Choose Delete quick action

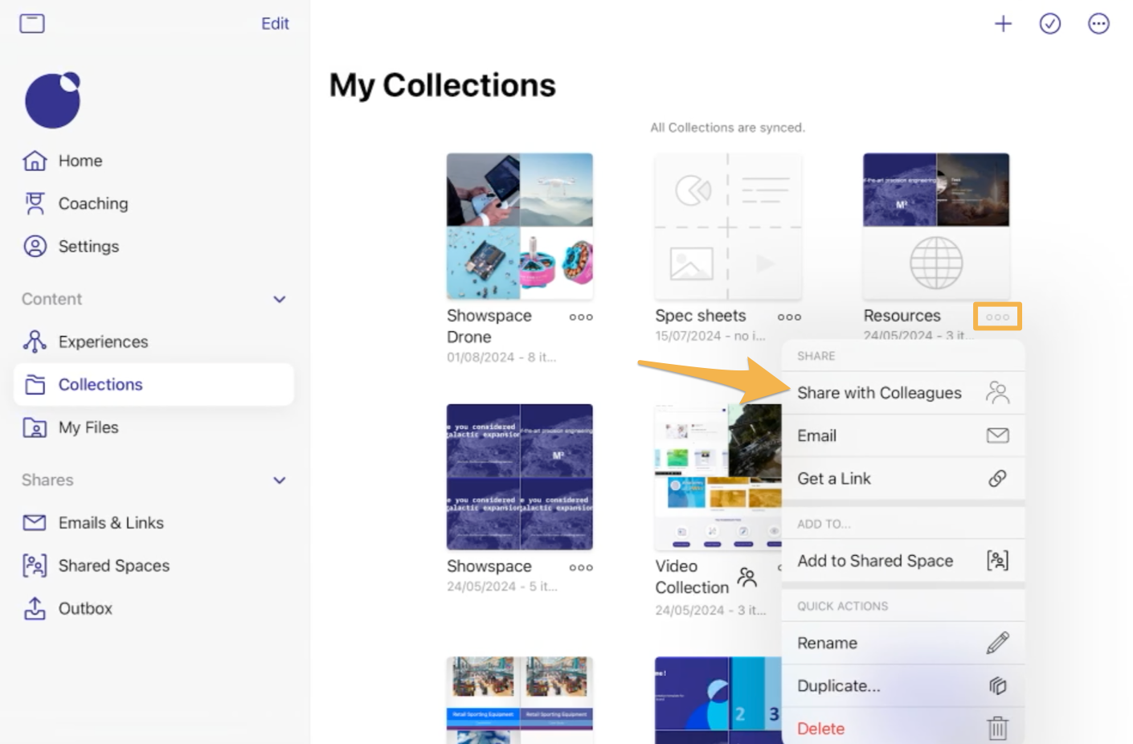pyautogui.click(x=903, y=727)
